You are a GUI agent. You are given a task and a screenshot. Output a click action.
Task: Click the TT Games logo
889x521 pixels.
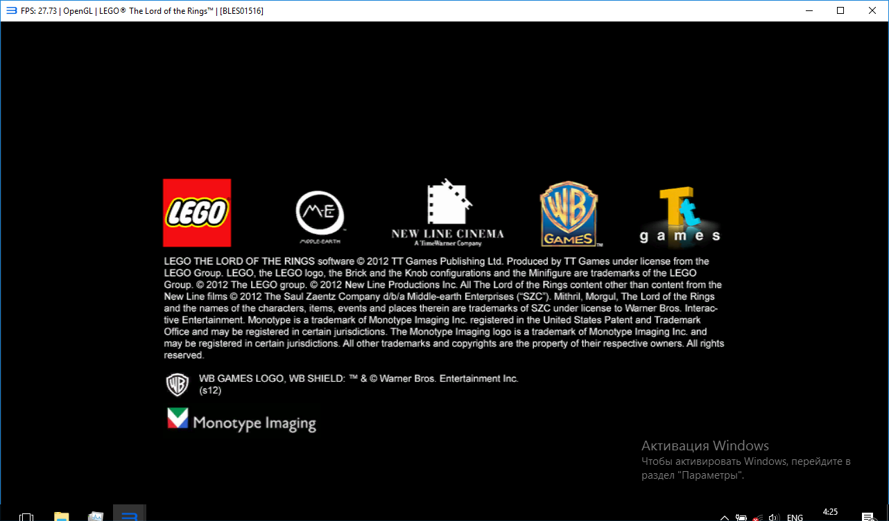[680, 215]
